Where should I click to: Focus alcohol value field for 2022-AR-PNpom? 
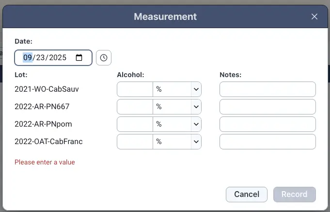pyautogui.click(x=135, y=124)
